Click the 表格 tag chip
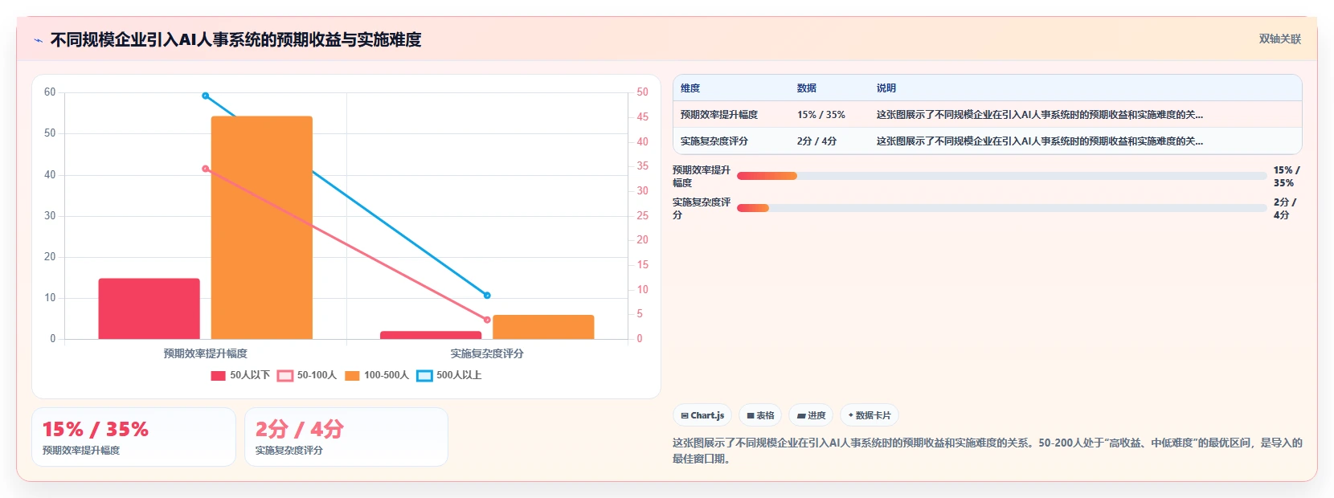Image resolution: width=1334 pixels, height=498 pixels. (x=760, y=415)
